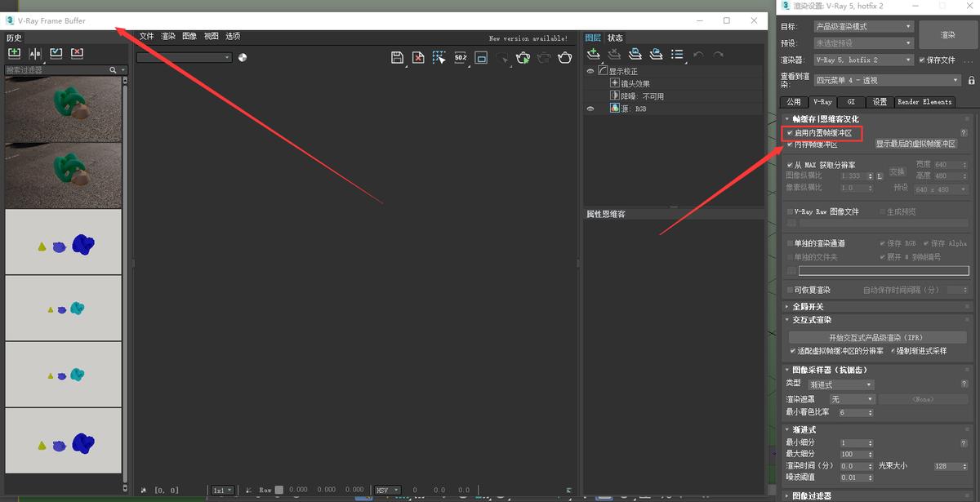Image resolution: width=980 pixels, height=502 pixels.
Task: Select the save current image icon
Action: point(398,57)
